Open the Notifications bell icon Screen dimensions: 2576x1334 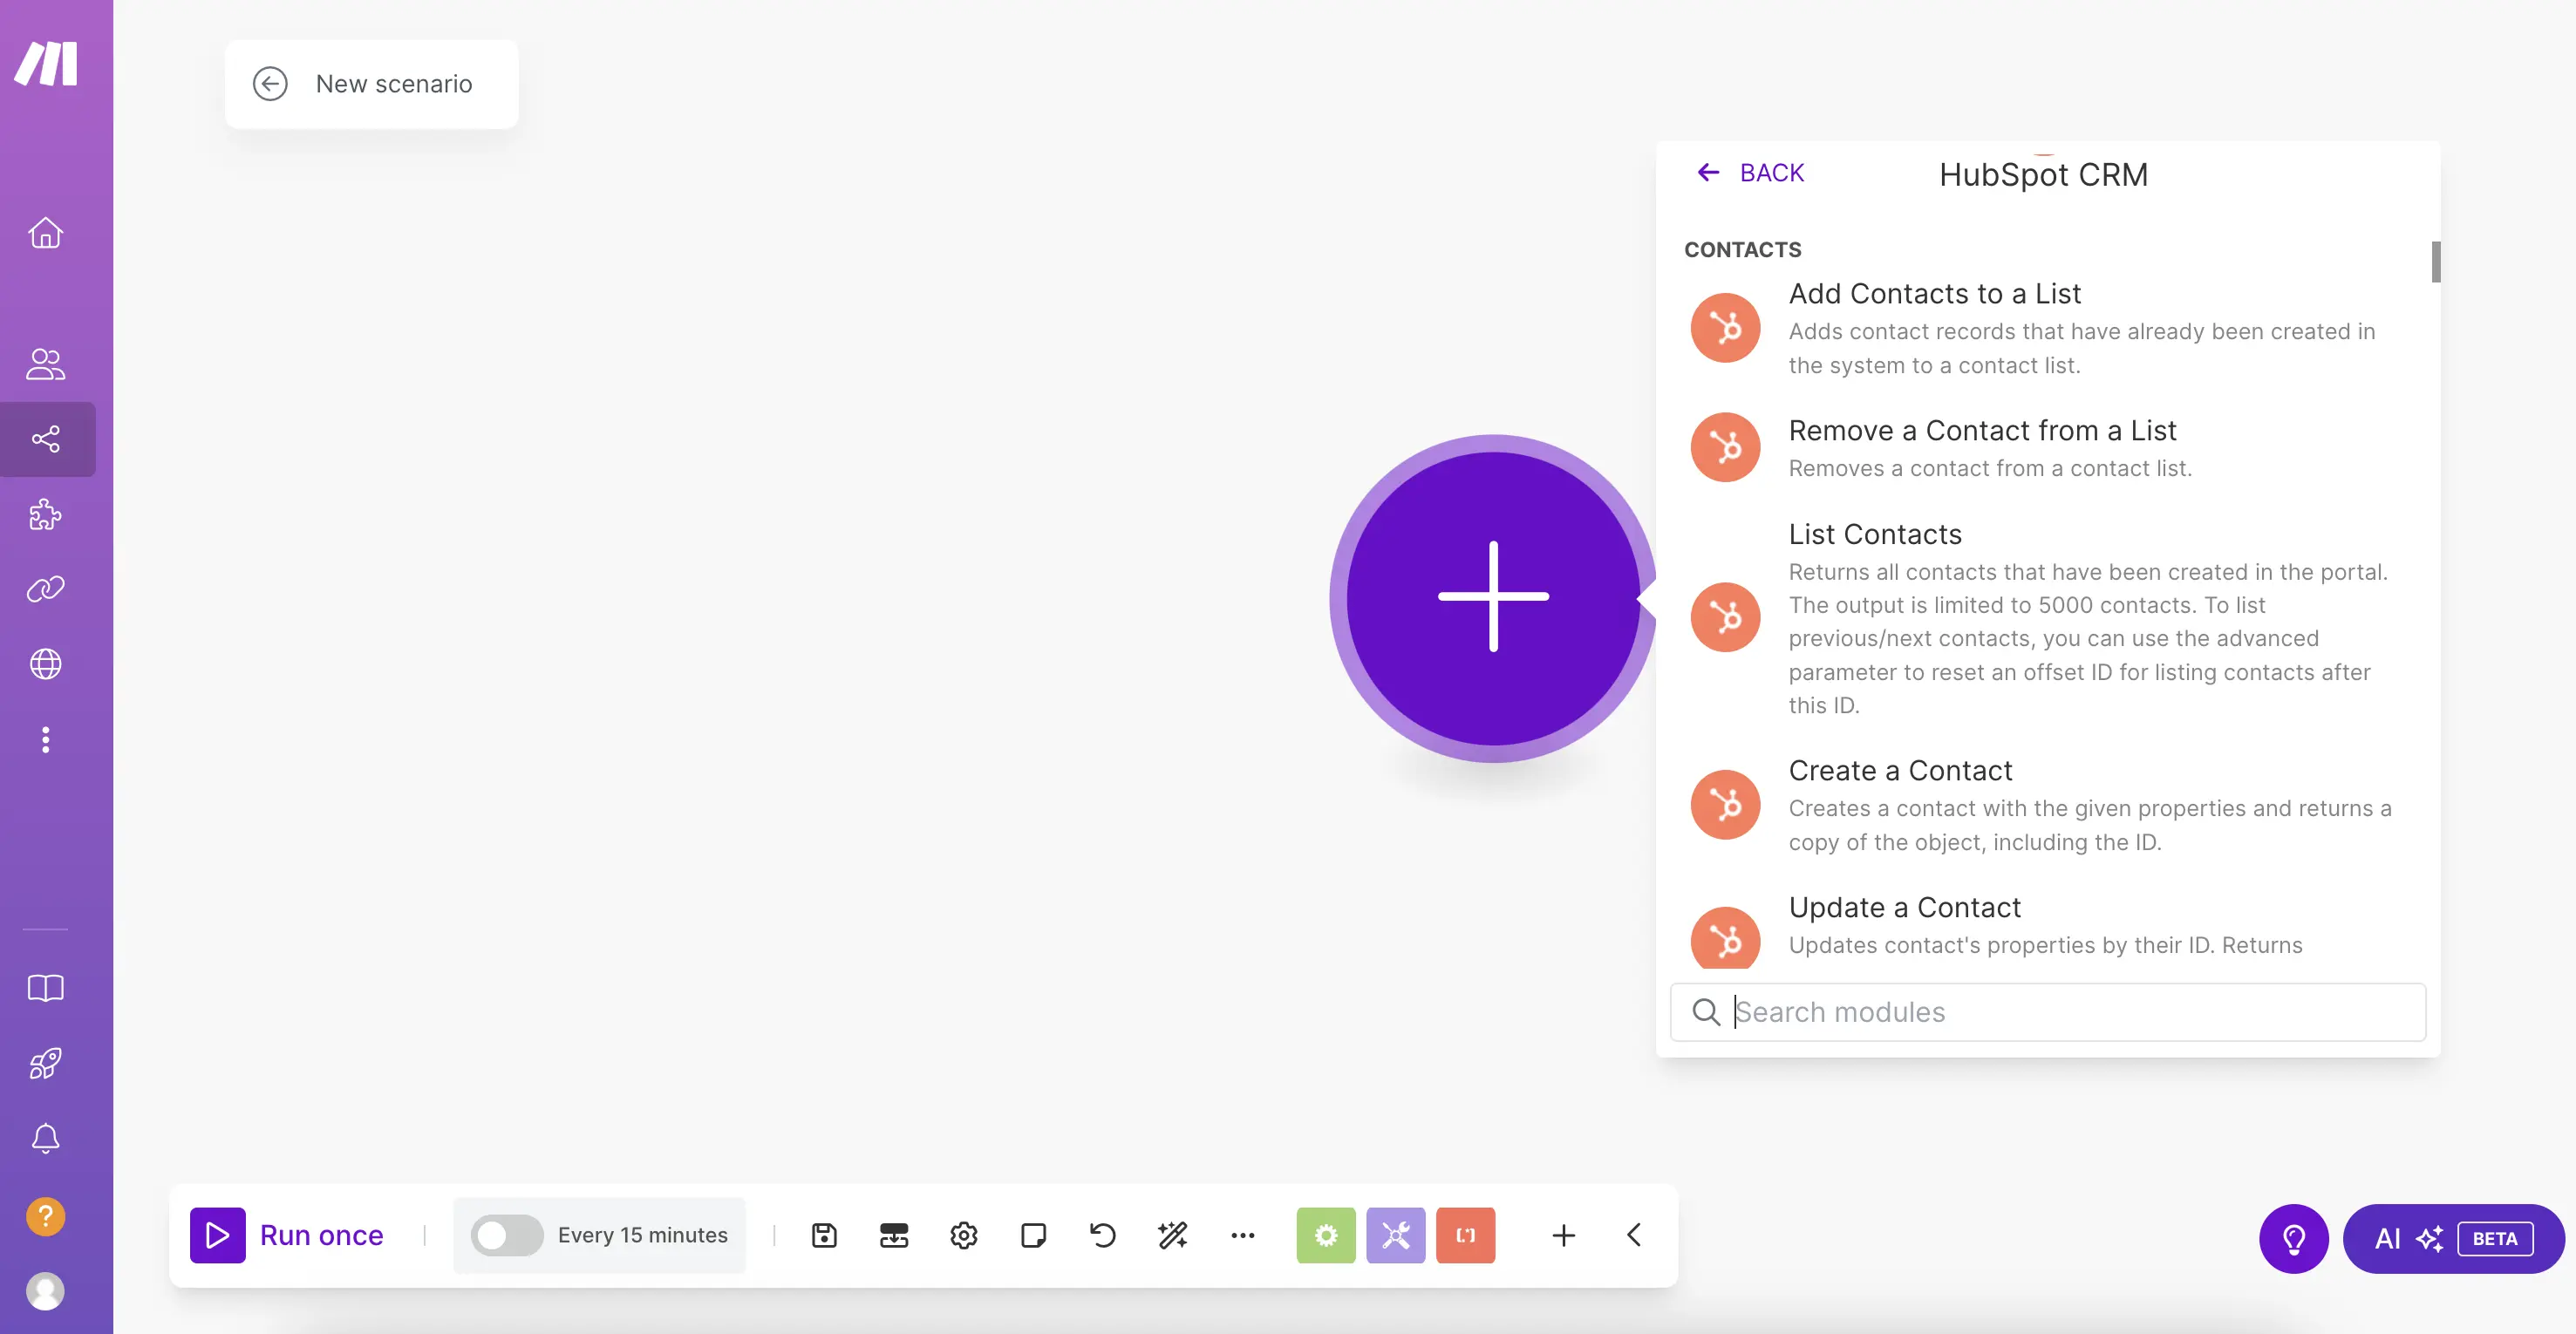click(46, 1138)
